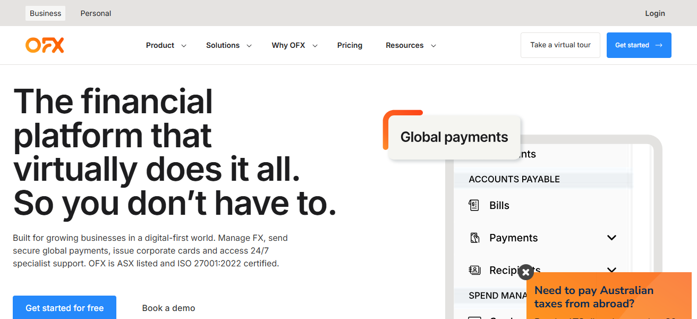The height and width of the screenshot is (319, 697).
Task: Expand the Recipients chevron
Action: click(611, 270)
